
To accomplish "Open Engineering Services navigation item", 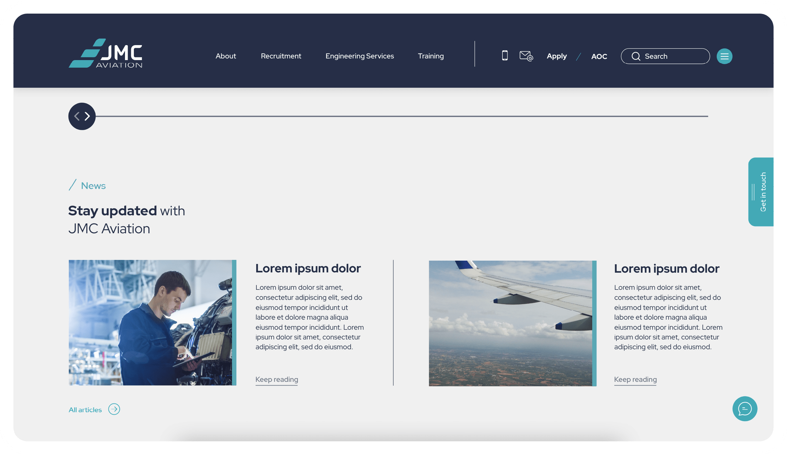I will click(359, 56).
